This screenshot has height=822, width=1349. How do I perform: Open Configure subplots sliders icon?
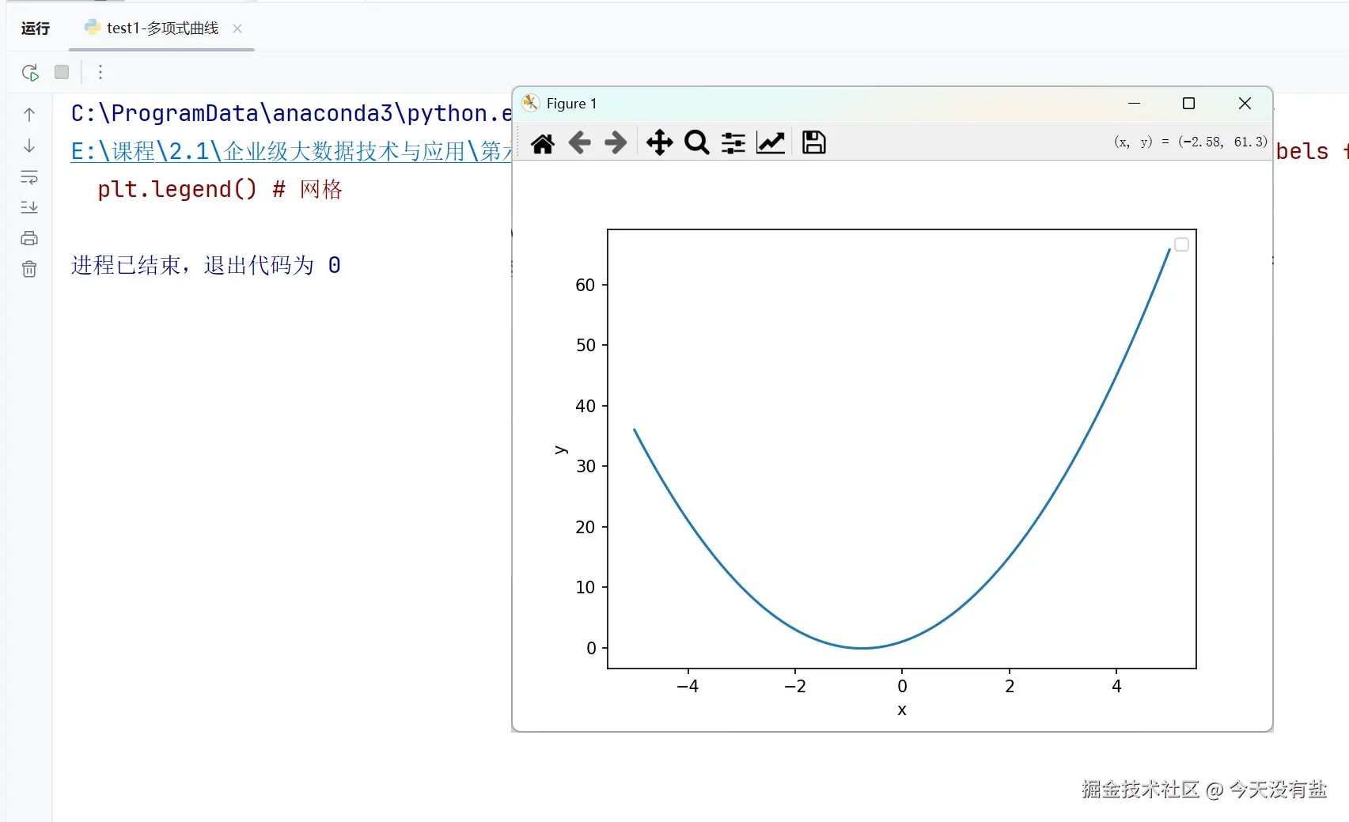pyautogui.click(x=733, y=143)
